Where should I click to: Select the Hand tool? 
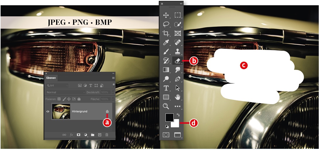[177, 97]
